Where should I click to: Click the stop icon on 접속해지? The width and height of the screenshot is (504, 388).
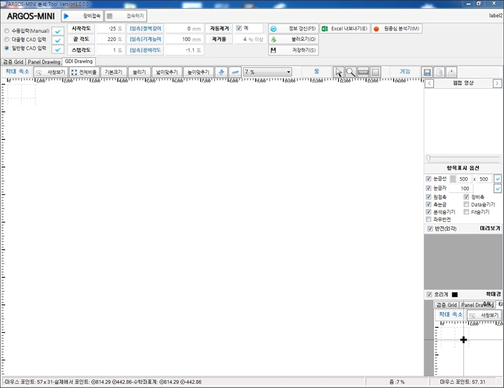click(x=110, y=16)
